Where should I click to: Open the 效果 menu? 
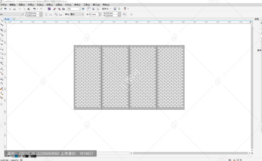click(x=49, y=5)
